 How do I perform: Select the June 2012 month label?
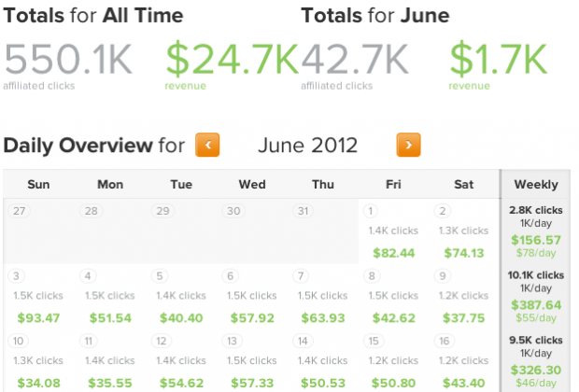click(x=307, y=146)
